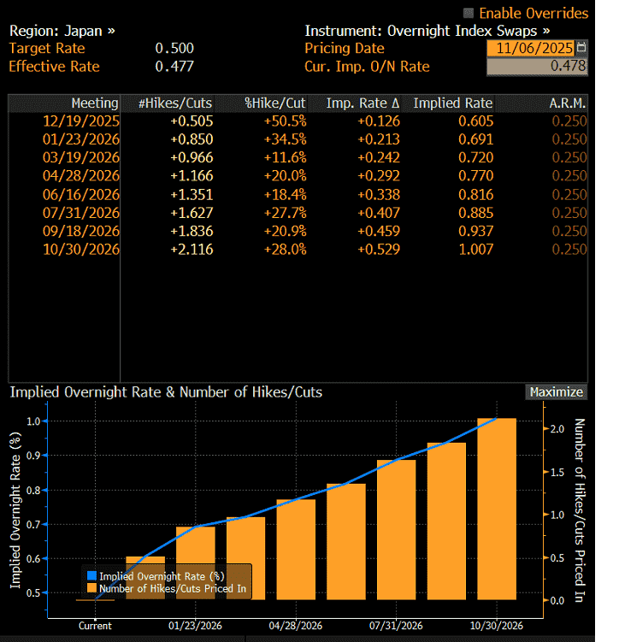Click the A.R.M. column header
The height and width of the screenshot is (642, 619).
[x=568, y=103]
